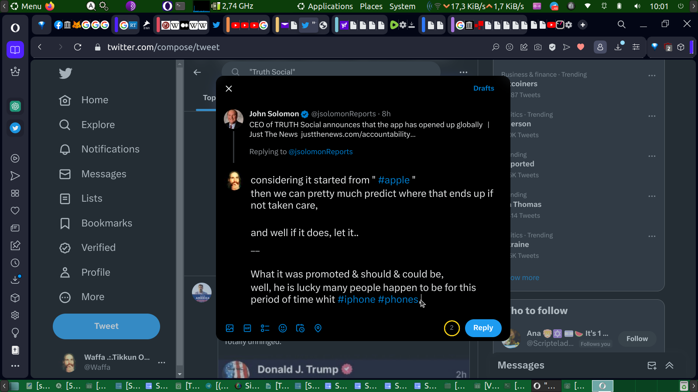Open the account menu next to Waffa
This screenshot has height=392, width=698.
tap(162, 362)
